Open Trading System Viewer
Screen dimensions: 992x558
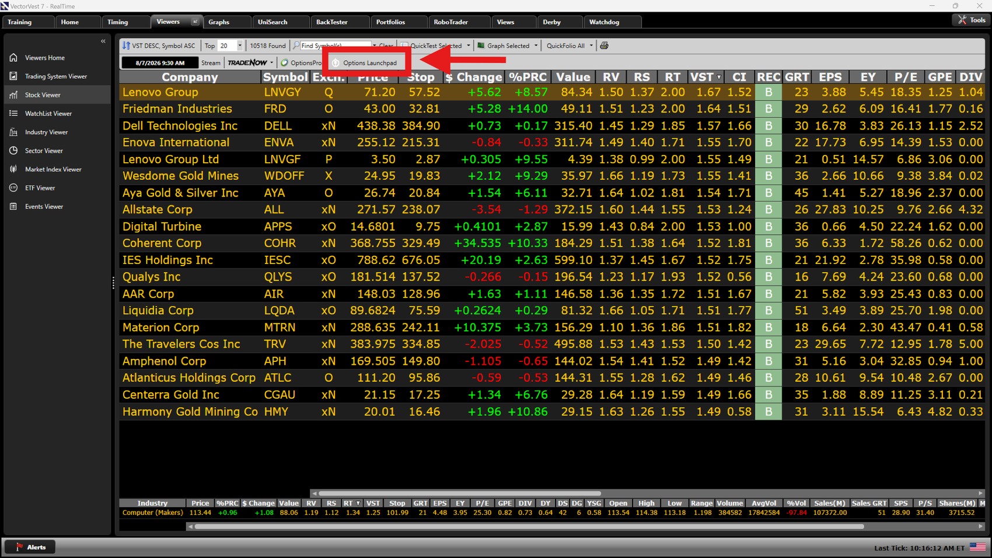[x=55, y=76]
